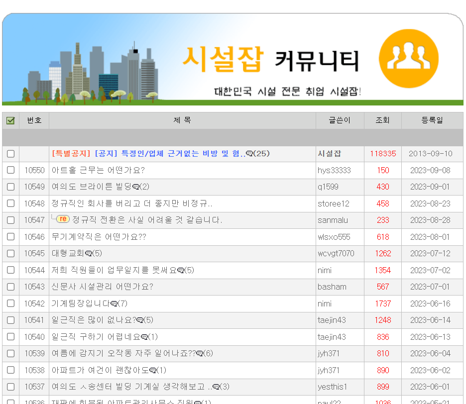The height and width of the screenshot is (404, 466).
Task: Click the comment bubble icon on the 특별공지 post
Action: (249, 154)
